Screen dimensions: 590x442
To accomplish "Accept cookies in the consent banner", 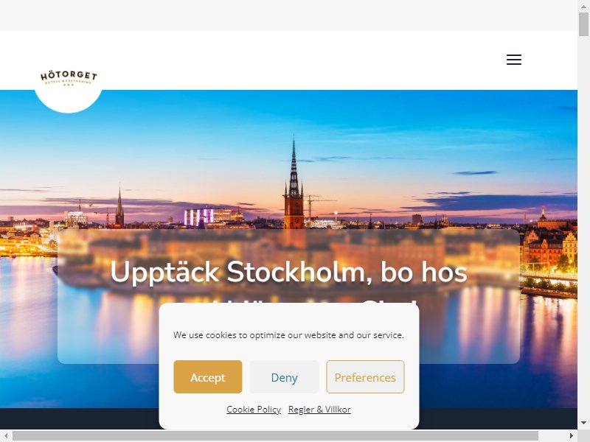I will pos(208,376).
